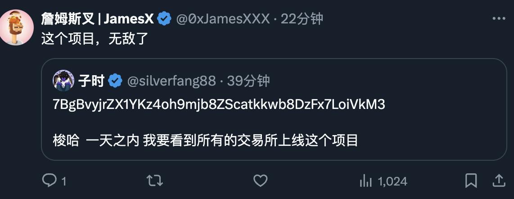
Task: Visit the @silverfang88 handle
Action: pyautogui.click(x=171, y=81)
